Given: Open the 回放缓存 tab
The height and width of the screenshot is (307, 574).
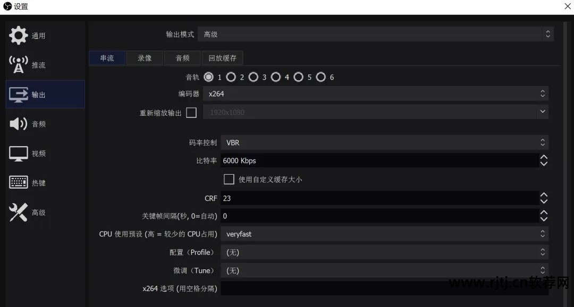Looking at the screenshot, I should 222,58.
